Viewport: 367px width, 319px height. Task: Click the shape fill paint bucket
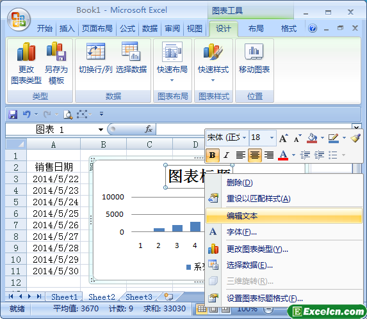[312, 138]
